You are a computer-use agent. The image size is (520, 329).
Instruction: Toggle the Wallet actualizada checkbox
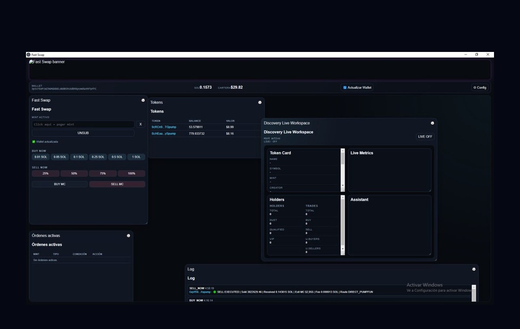click(33, 142)
